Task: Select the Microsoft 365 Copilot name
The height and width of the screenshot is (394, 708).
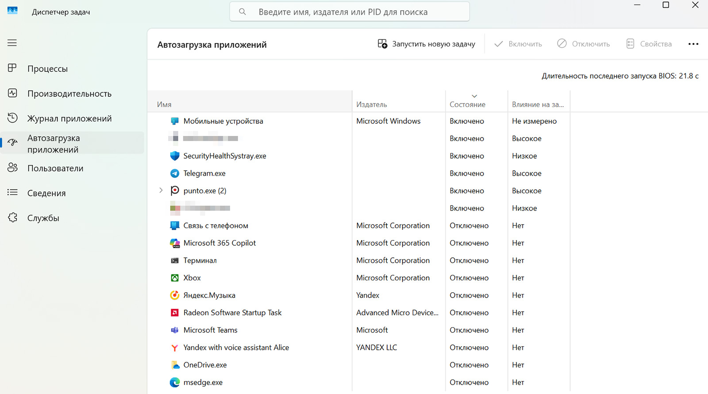Action: 219,243
